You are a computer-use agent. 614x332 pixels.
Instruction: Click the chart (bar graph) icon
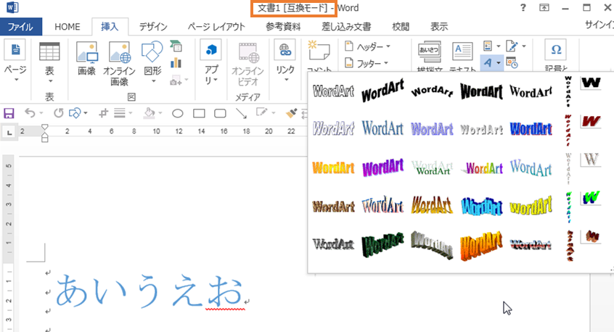(x=176, y=62)
